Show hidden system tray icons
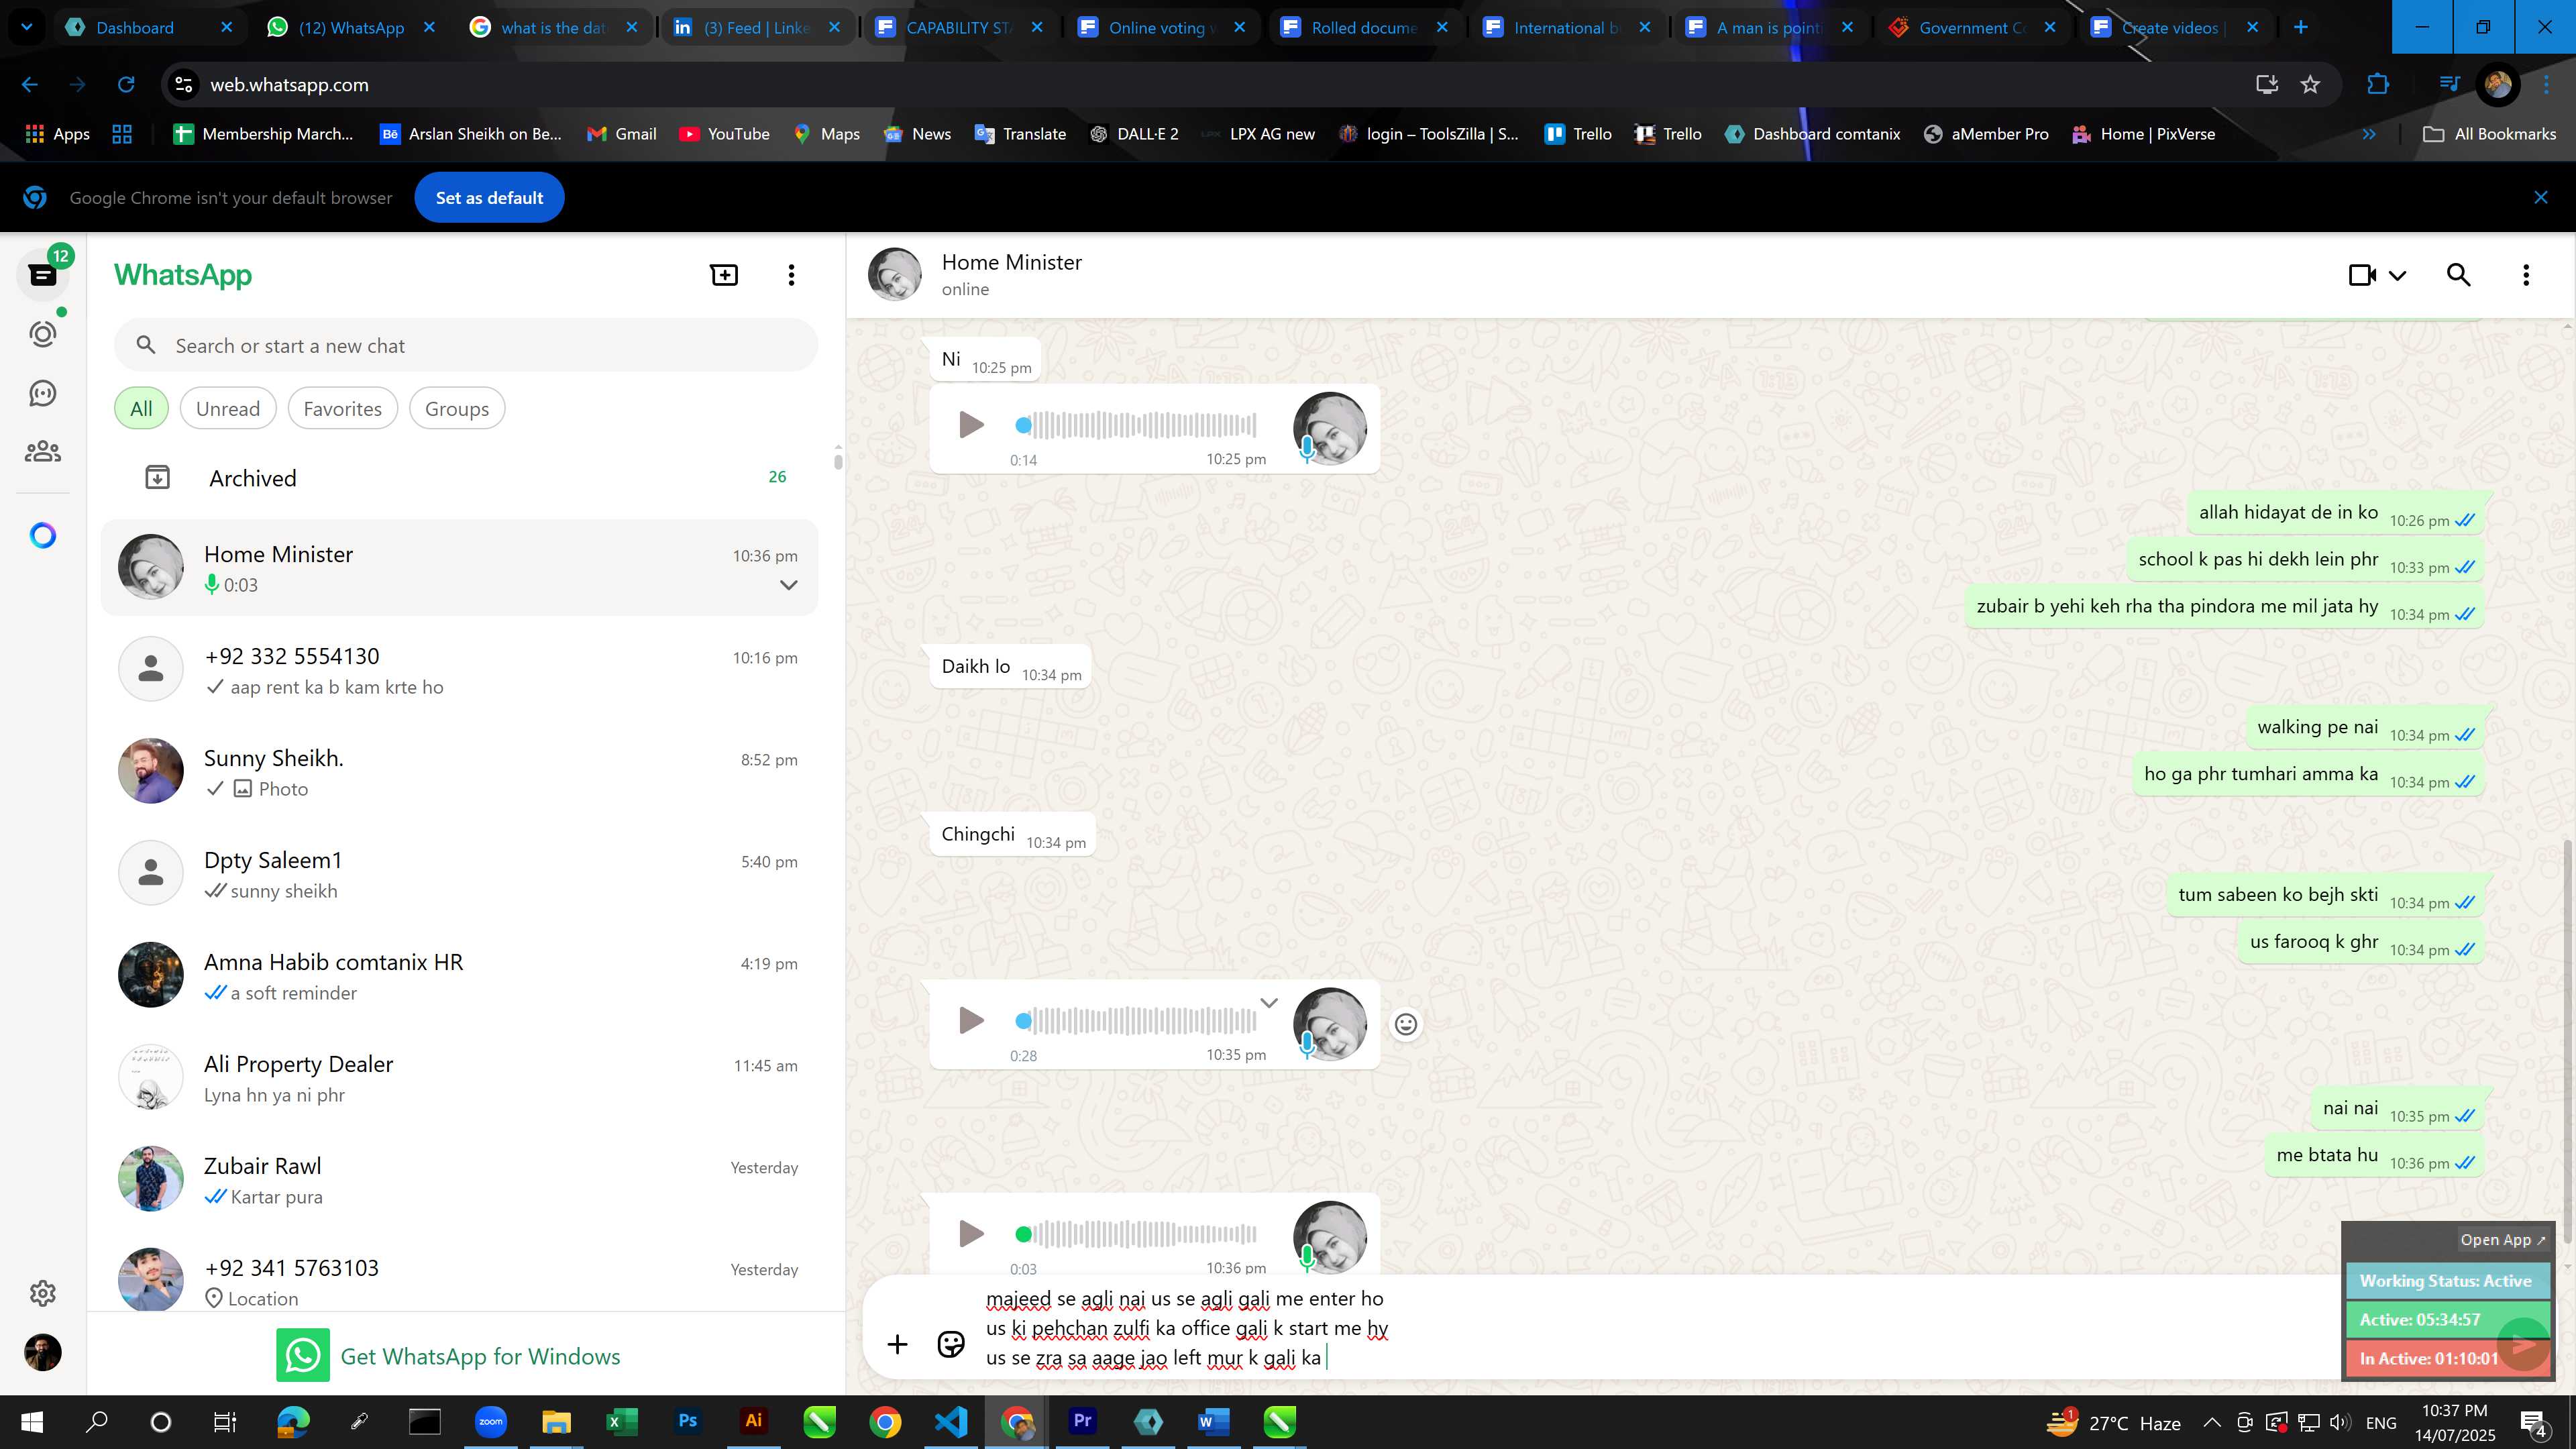The image size is (2576, 1449). [2212, 1422]
